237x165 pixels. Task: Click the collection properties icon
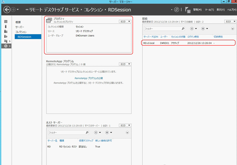point(49,20)
